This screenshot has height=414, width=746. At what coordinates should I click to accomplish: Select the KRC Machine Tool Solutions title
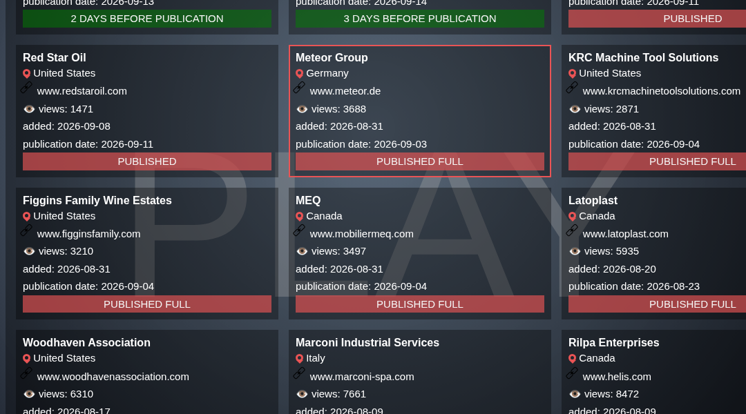coord(643,57)
